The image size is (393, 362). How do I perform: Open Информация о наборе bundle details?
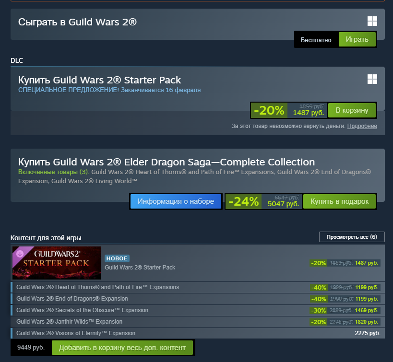(176, 201)
